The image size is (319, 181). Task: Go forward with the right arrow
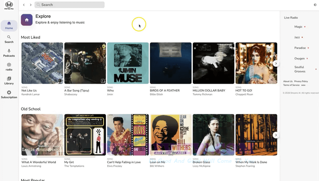coord(31,5)
